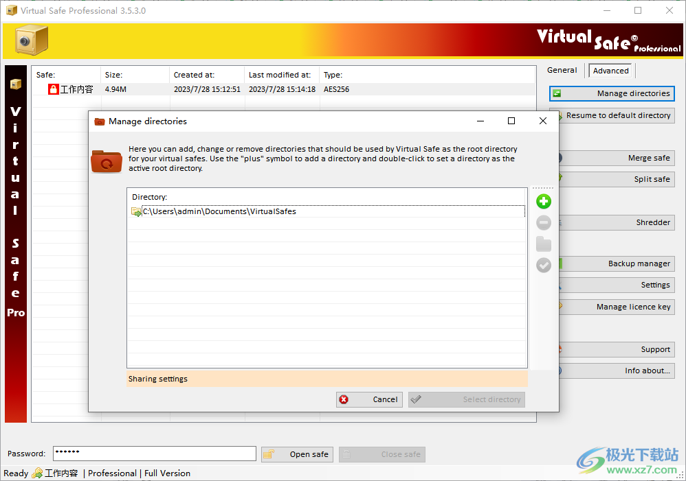Cancel the Manage directories dialog

[369, 399]
